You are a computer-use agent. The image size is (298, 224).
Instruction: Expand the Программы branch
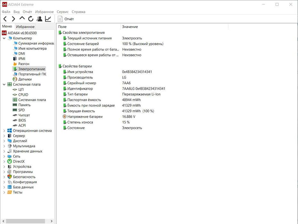coord(4,172)
